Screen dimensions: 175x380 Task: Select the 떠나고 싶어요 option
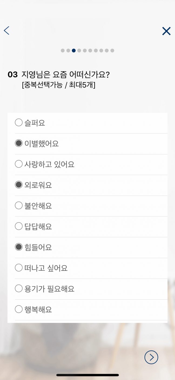pyautogui.click(x=19, y=268)
